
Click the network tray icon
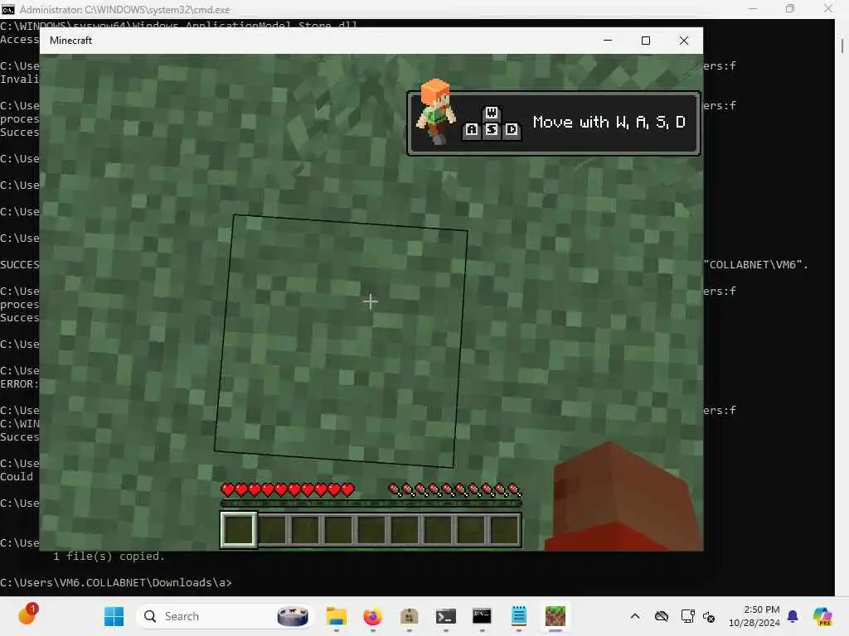pyautogui.click(x=687, y=616)
